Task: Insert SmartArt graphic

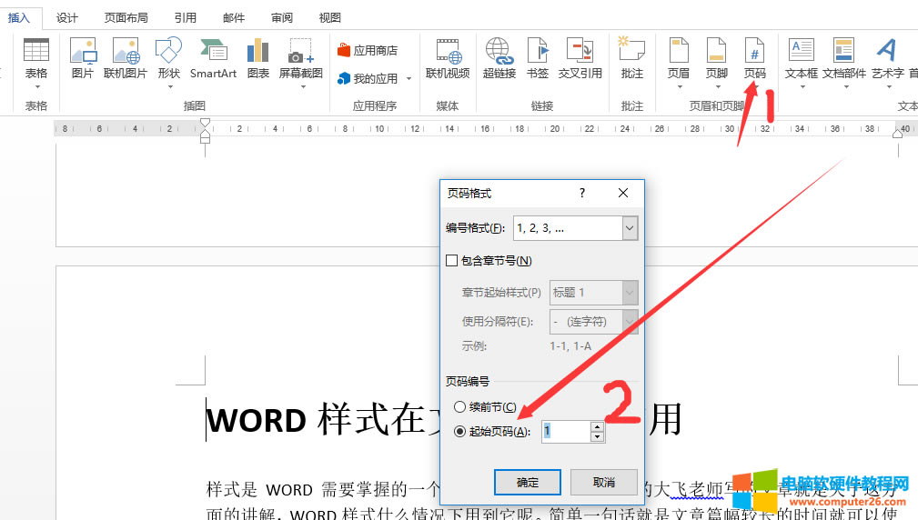Action: click(213, 56)
